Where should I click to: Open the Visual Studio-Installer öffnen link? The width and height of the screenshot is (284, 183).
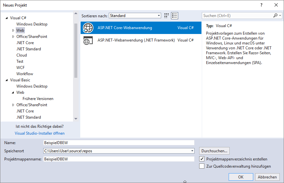click(x=40, y=133)
